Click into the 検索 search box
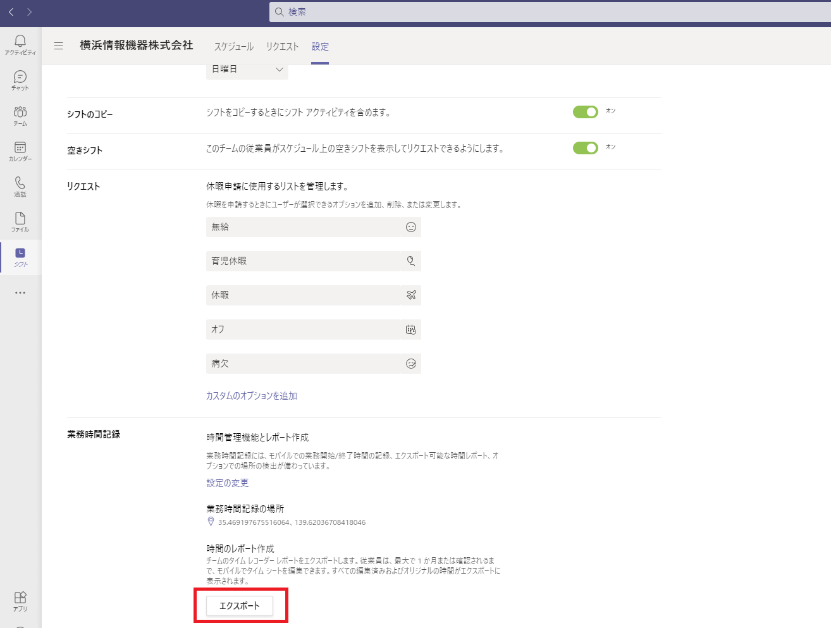 coord(550,12)
